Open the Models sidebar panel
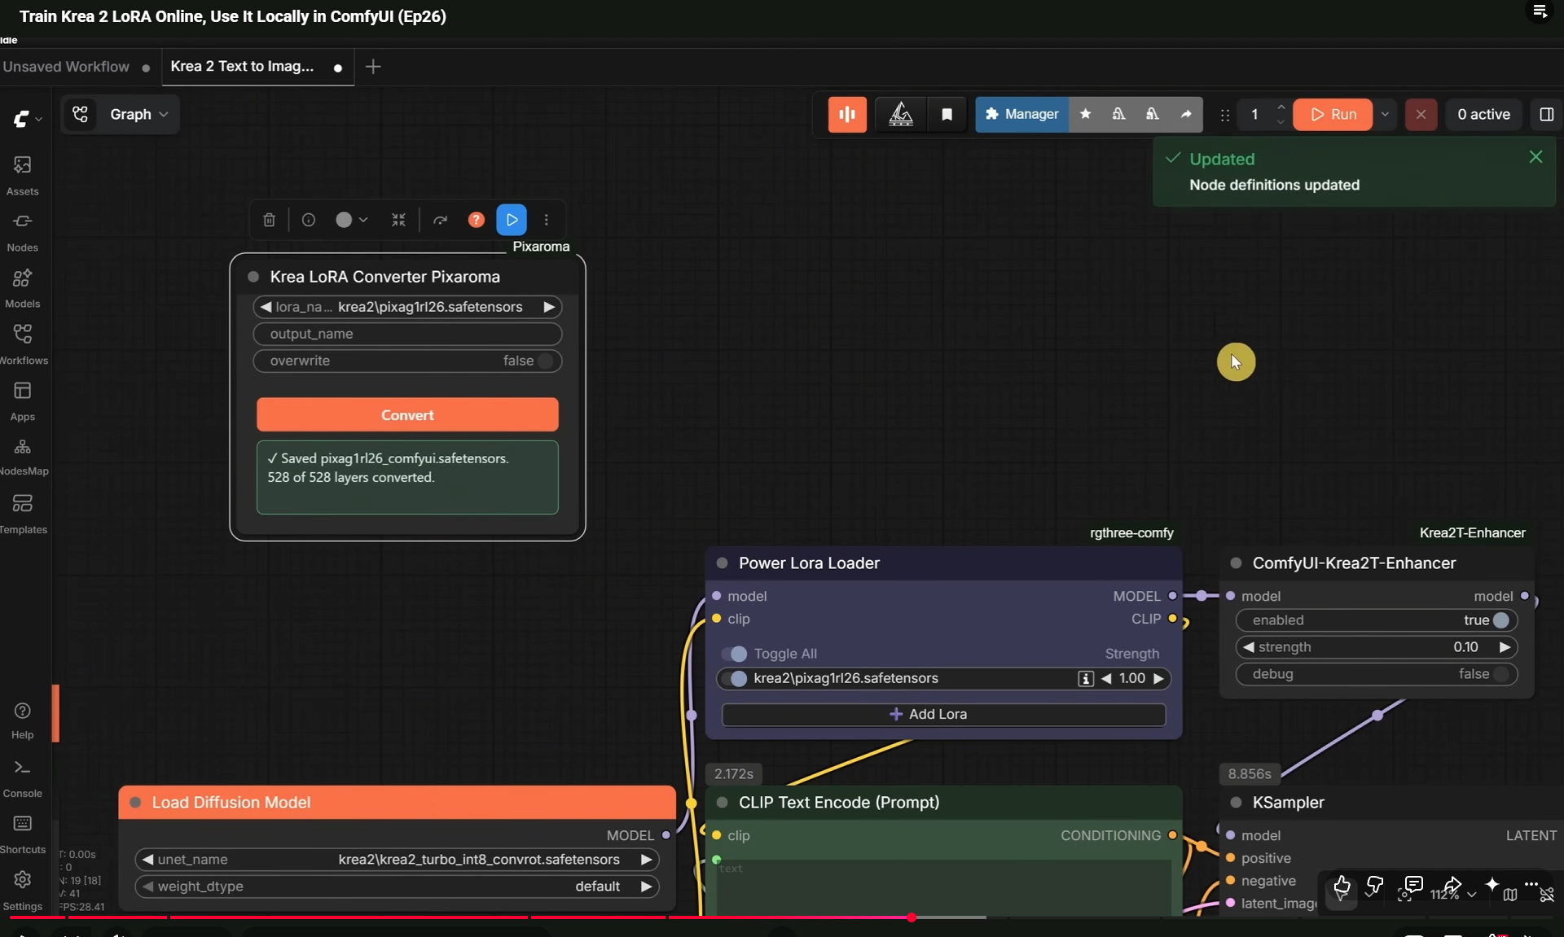Screen dimensions: 1564x937 click(x=23, y=288)
